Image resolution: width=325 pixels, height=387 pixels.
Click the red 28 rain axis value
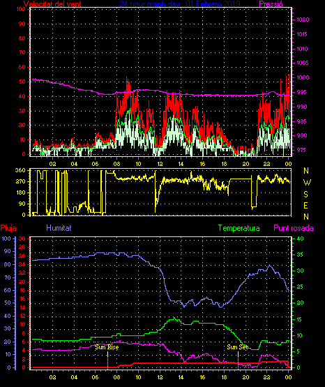point(22,247)
